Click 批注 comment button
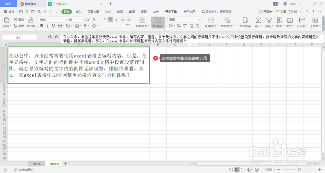The height and width of the screenshot is (173, 325). pyautogui.click(x=295, y=12)
